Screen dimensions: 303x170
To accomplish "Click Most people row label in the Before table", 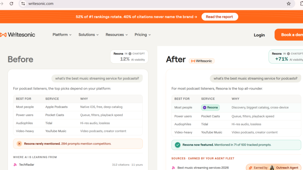I will pyautogui.click(x=25, y=107).
